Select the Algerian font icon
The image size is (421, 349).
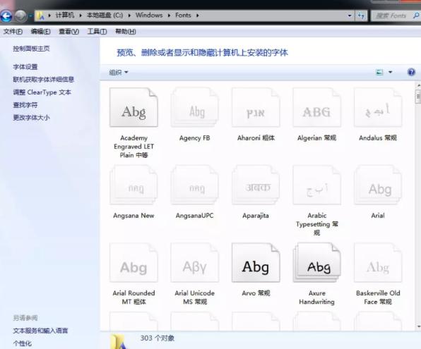coord(317,107)
